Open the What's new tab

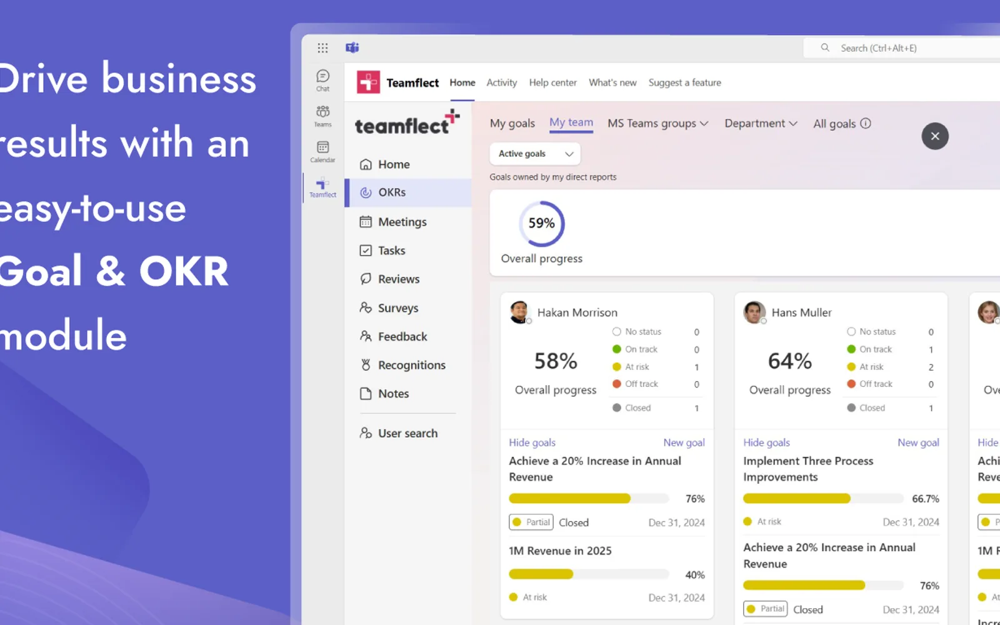[612, 82]
